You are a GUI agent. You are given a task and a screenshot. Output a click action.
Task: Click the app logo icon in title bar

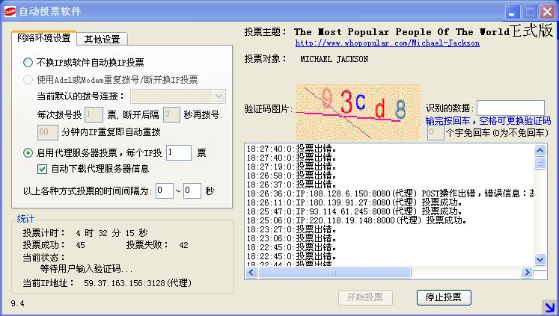tap(10, 11)
